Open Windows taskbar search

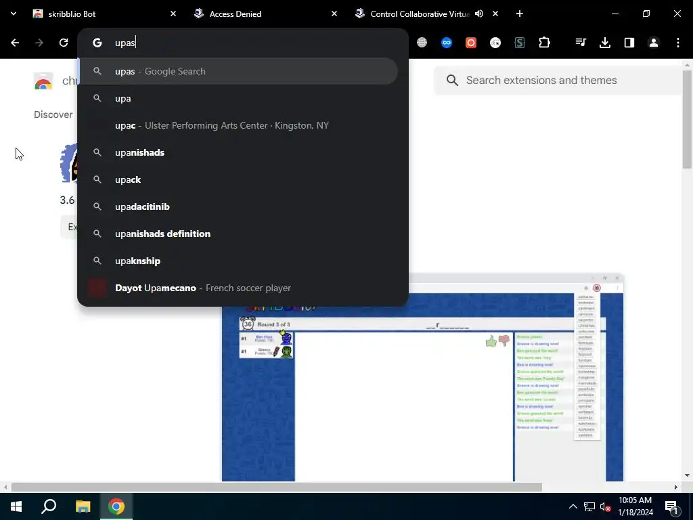point(49,506)
